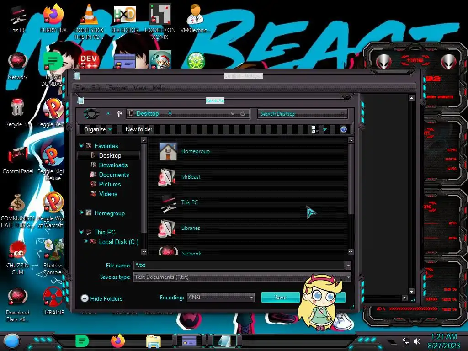Open the HxD Sex Editor desktop icon
The width and height of the screenshot is (468, 351).
point(125,18)
